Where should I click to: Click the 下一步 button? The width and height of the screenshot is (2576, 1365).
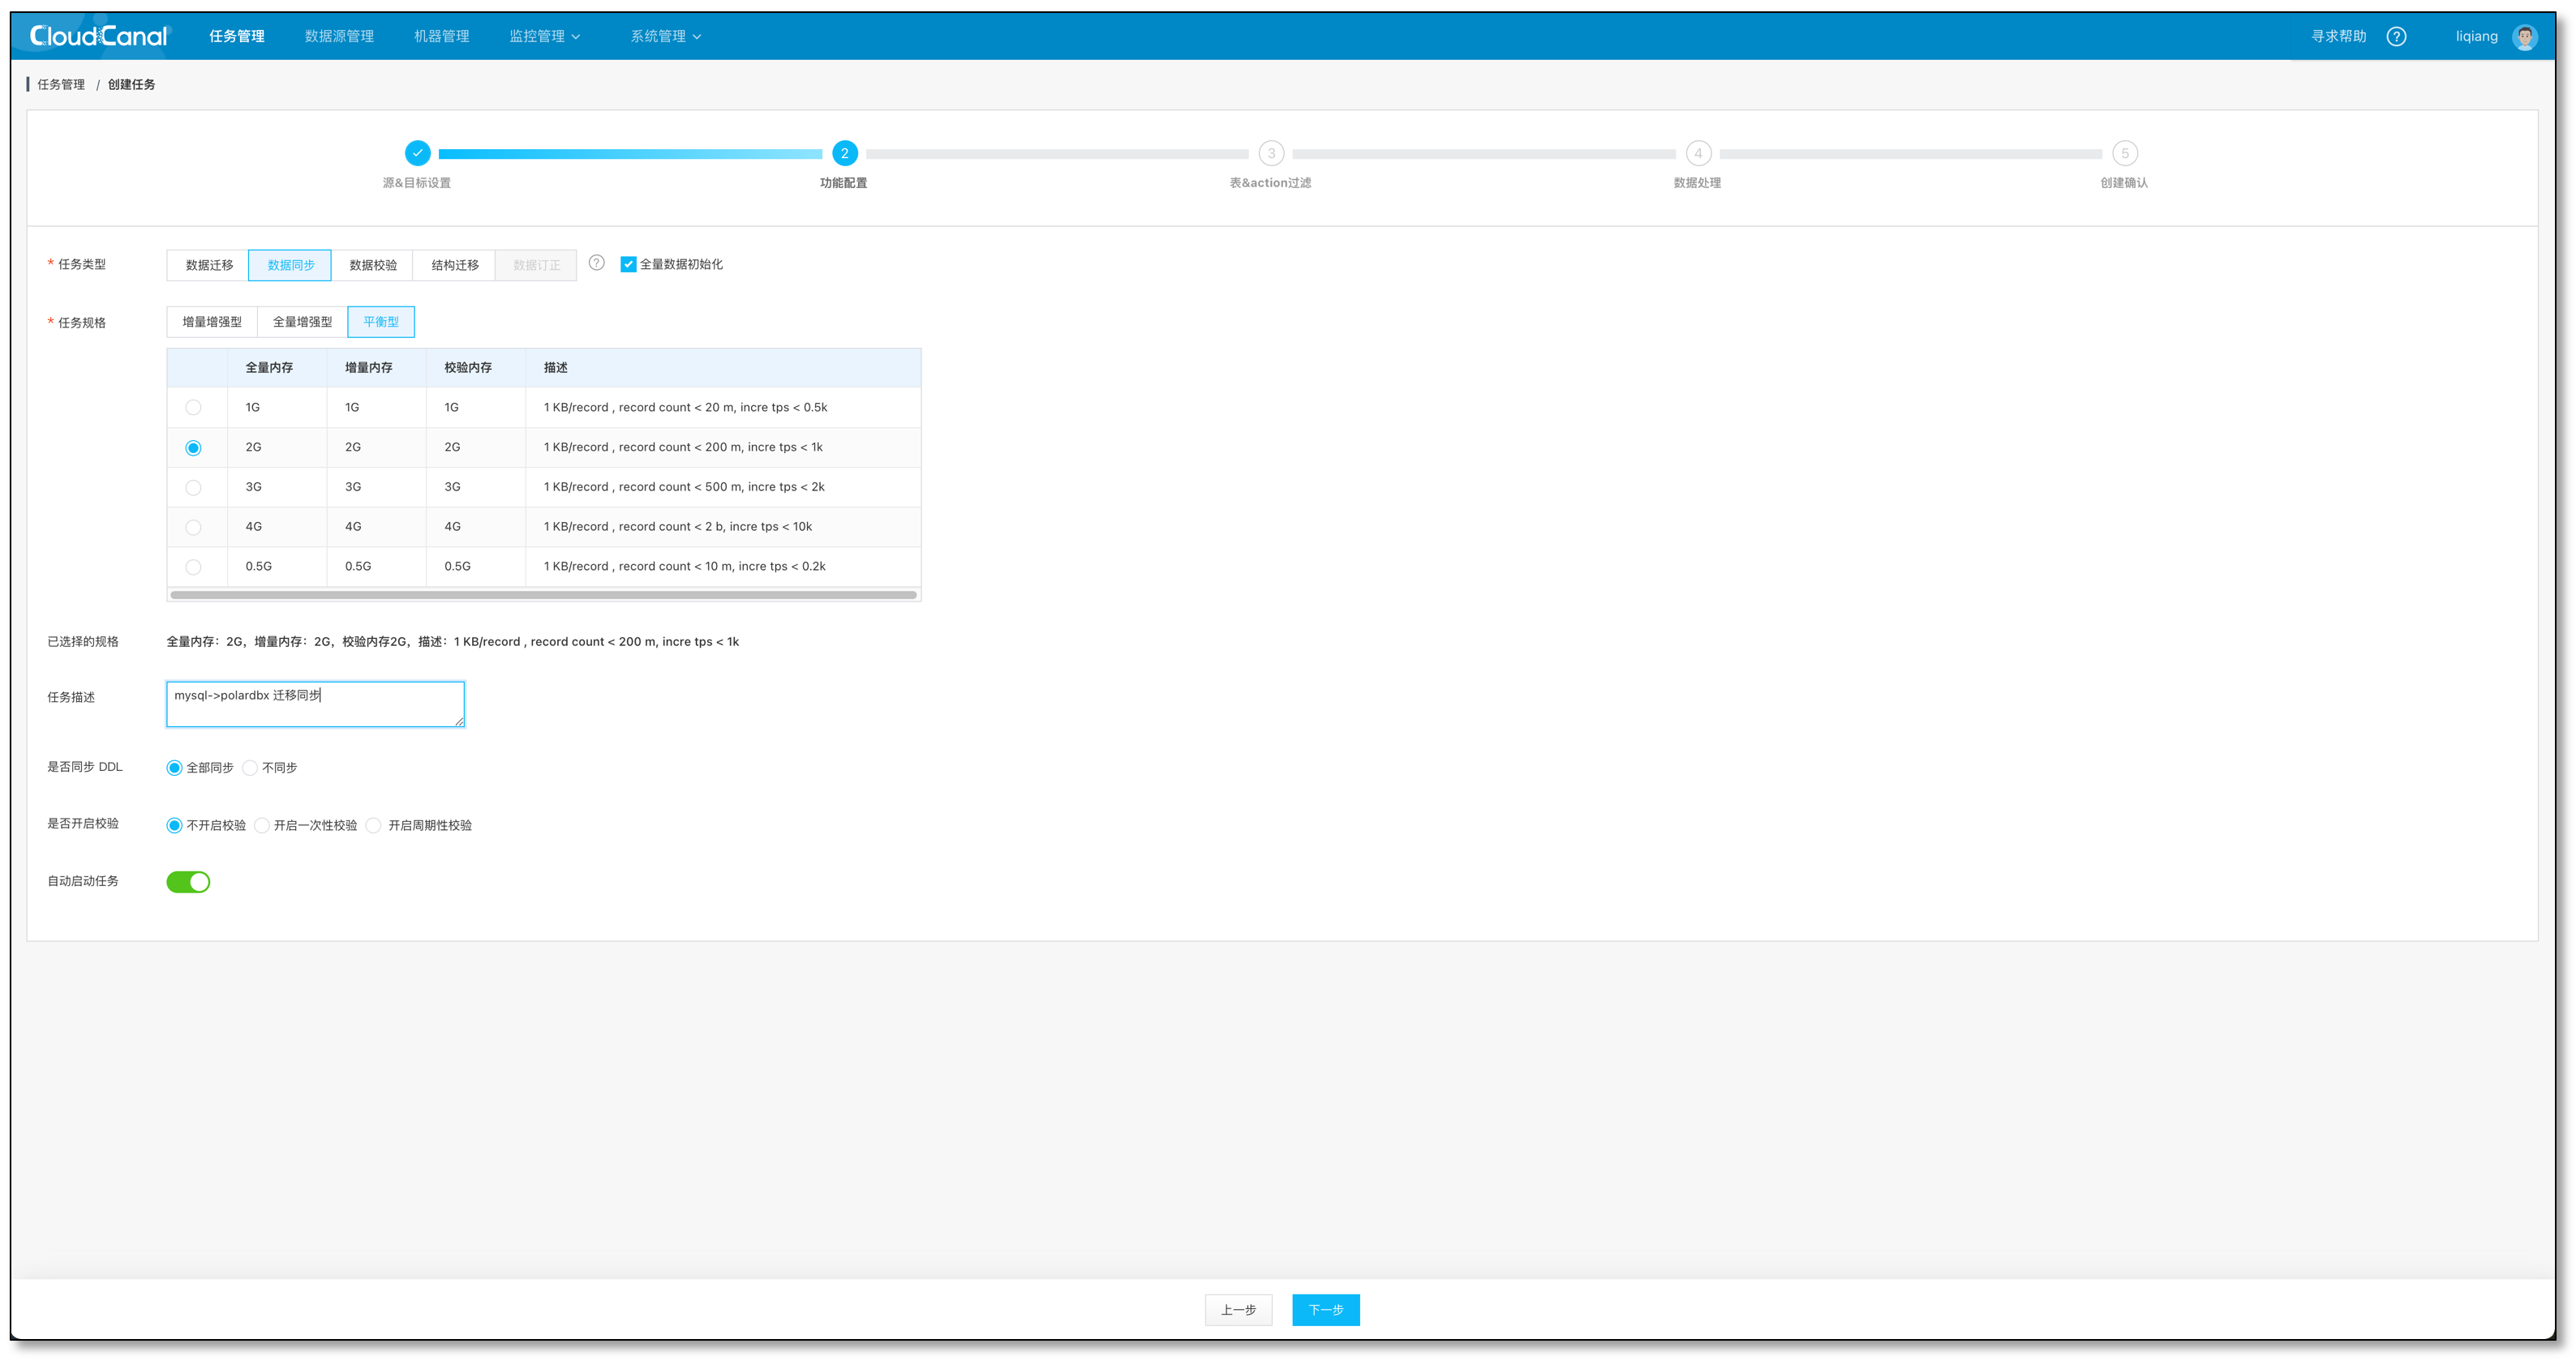tap(1325, 1309)
